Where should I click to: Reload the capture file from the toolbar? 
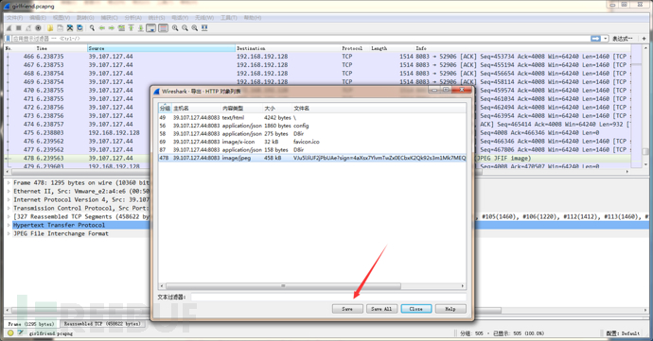[x=79, y=27]
